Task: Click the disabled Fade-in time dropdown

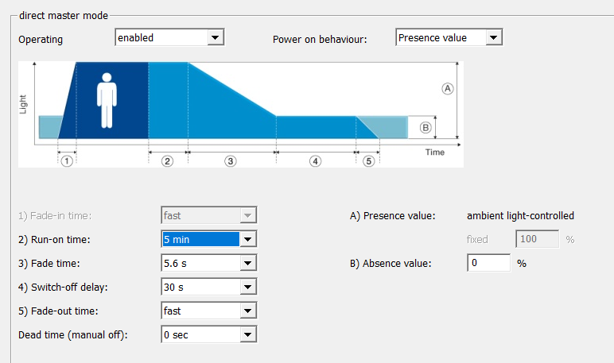Action: tap(208, 215)
